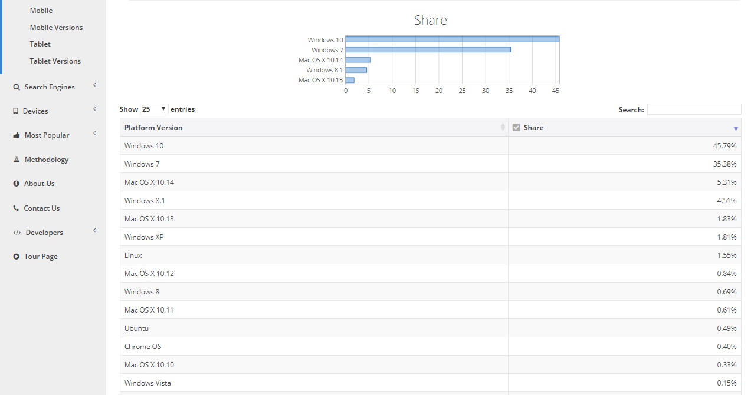This screenshot has height=395, width=754.
Task: Click the 35.38% share value
Action: pyautogui.click(x=725, y=164)
